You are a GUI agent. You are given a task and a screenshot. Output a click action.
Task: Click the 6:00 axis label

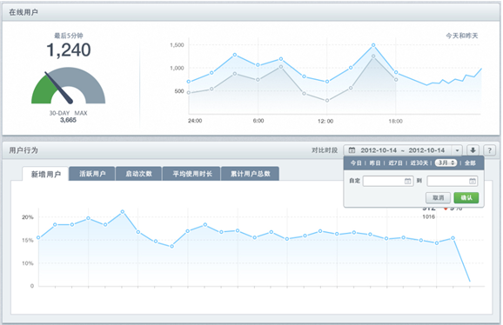[258, 121]
